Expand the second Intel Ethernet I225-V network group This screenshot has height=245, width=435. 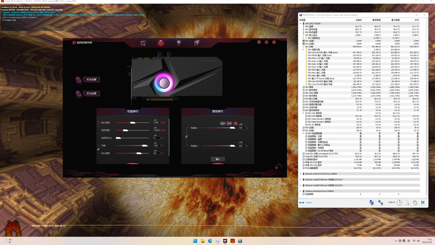(x=301, y=185)
